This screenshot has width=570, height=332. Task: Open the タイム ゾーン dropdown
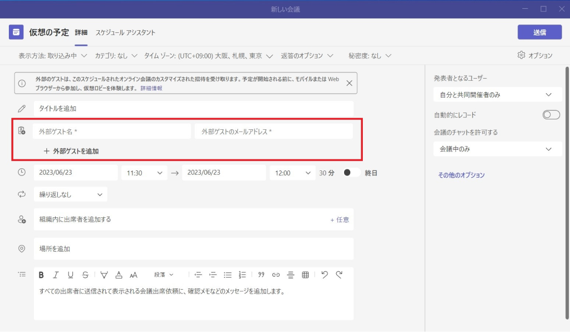point(208,56)
